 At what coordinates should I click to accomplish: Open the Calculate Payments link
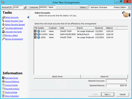[x=13, y=32]
